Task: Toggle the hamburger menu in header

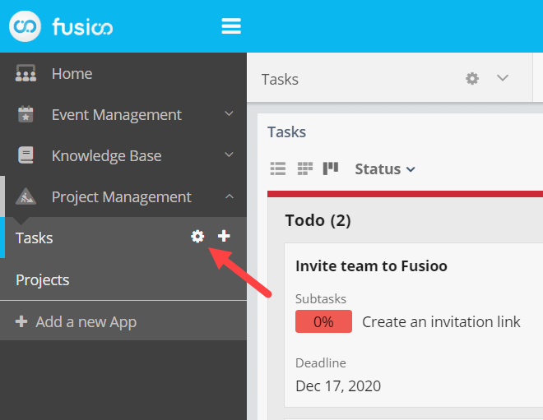Action: 231,26
